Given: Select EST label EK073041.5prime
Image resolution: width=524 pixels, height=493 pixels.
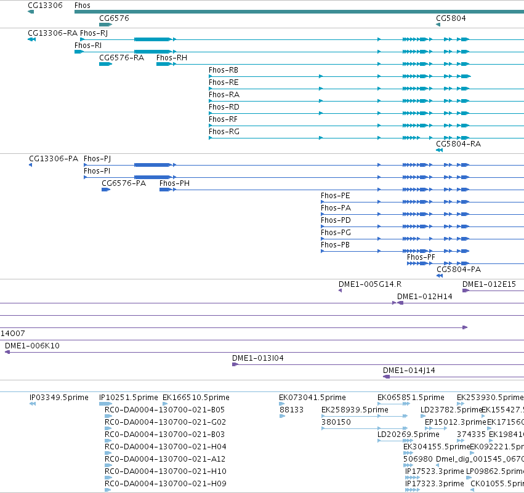Looking at the screenshot, I should point(312,398).
